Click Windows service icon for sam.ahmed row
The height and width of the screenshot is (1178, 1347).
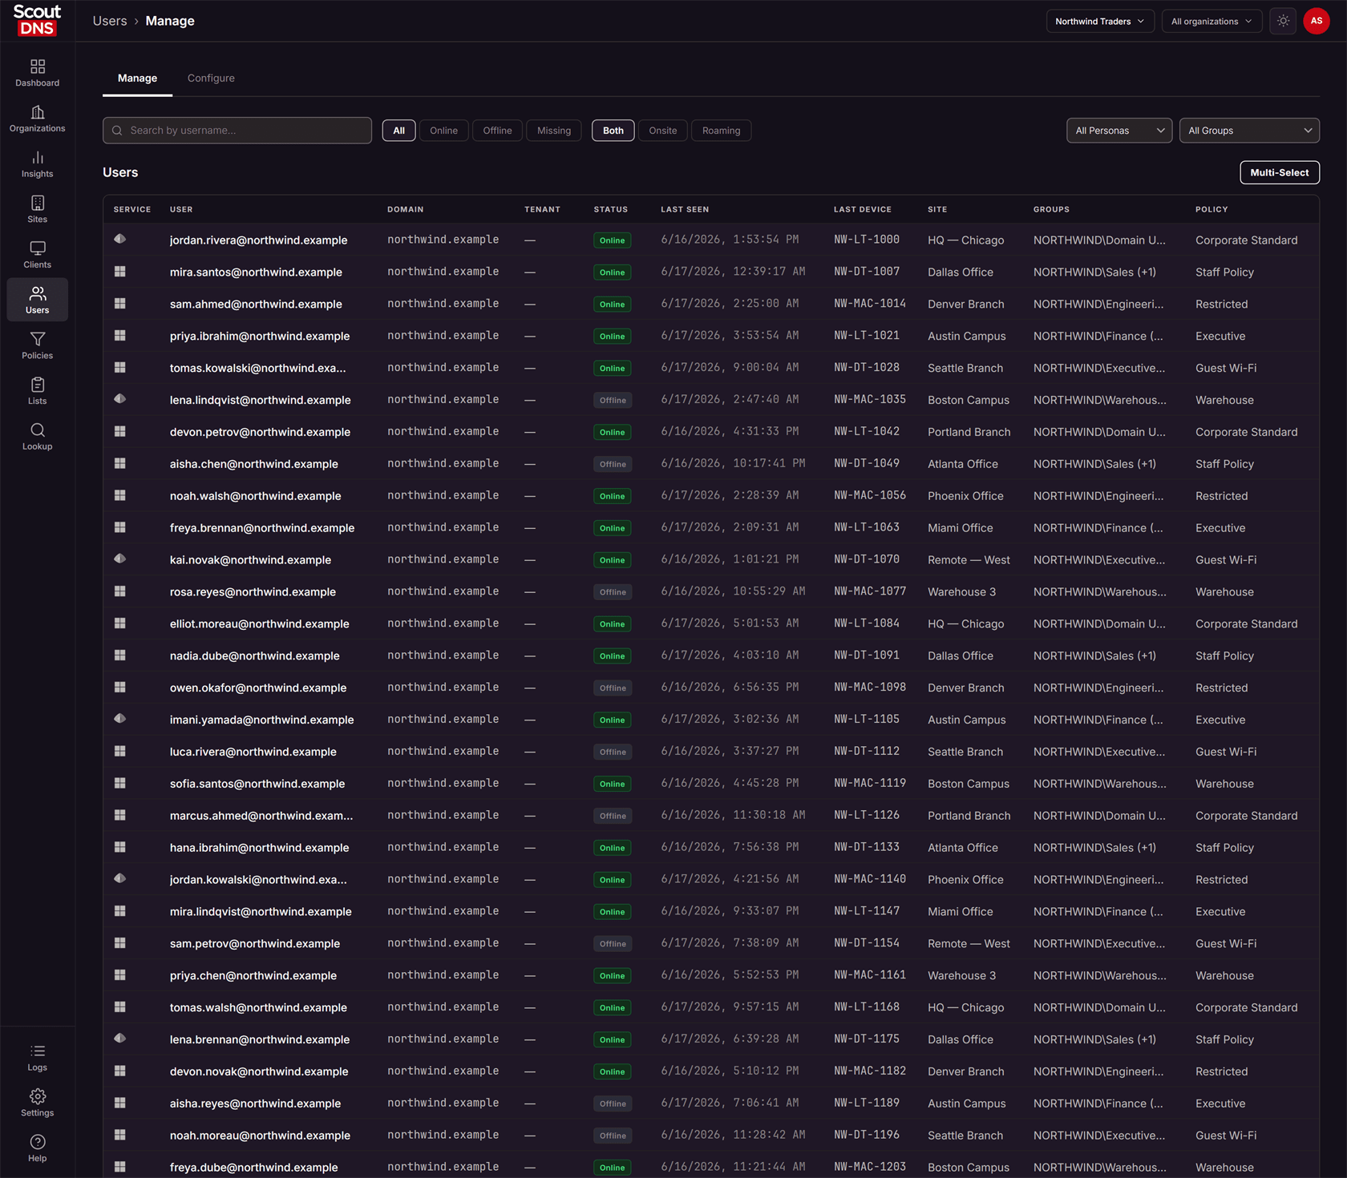click(x=119, y=304)
